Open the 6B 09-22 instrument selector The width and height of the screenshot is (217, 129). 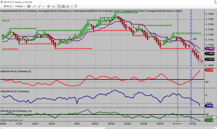(x=9, y=6)
